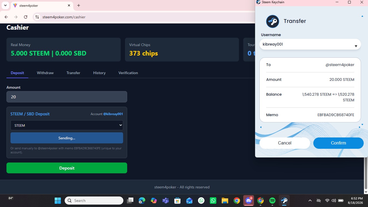368x207 pixels.
Task: Go forward in the browser
Action: coord(16,17)
